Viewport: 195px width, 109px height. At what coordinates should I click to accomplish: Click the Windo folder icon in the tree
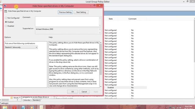pos(12,98)
